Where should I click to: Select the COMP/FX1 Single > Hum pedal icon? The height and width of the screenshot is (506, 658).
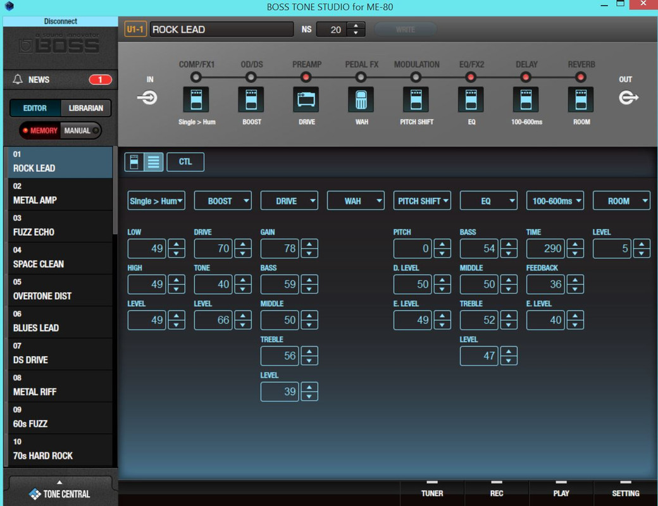(196, 99)
